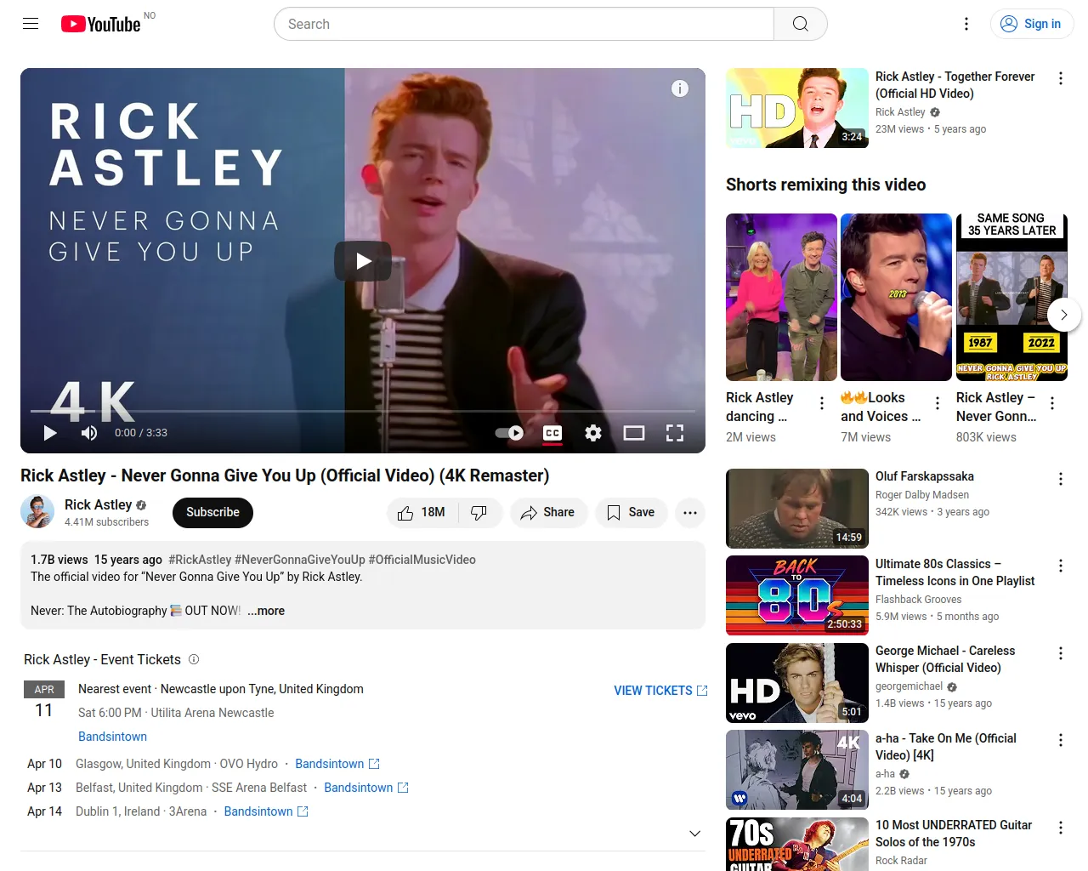1088x871 pixels.
Task: Open Ultimate 80s Classics video title
Action: [x=955, y=572]
